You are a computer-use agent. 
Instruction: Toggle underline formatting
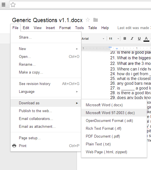pos(139,39)
